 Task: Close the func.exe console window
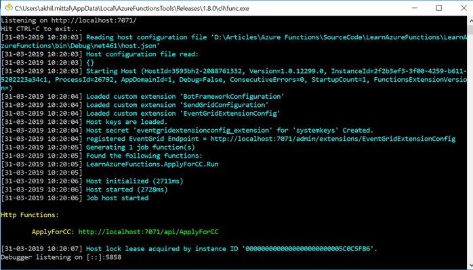pos(464,8)
